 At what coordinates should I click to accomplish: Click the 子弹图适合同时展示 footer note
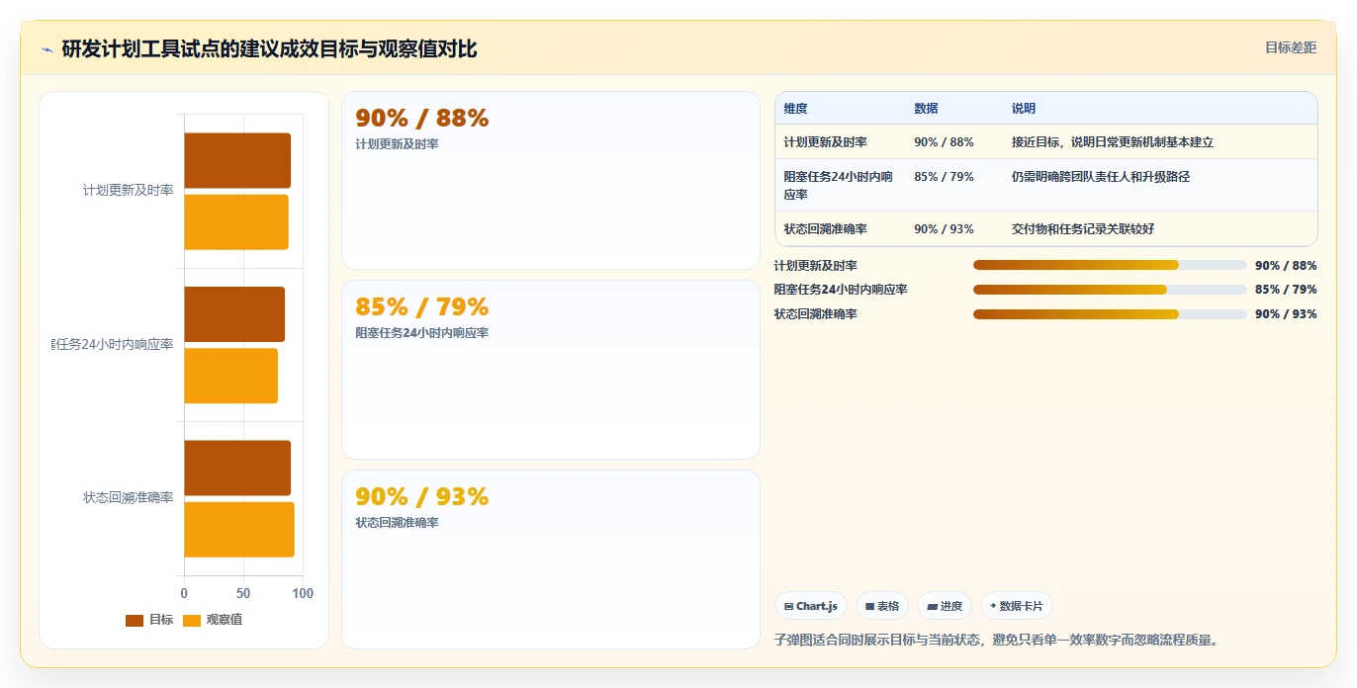[996, 641]
